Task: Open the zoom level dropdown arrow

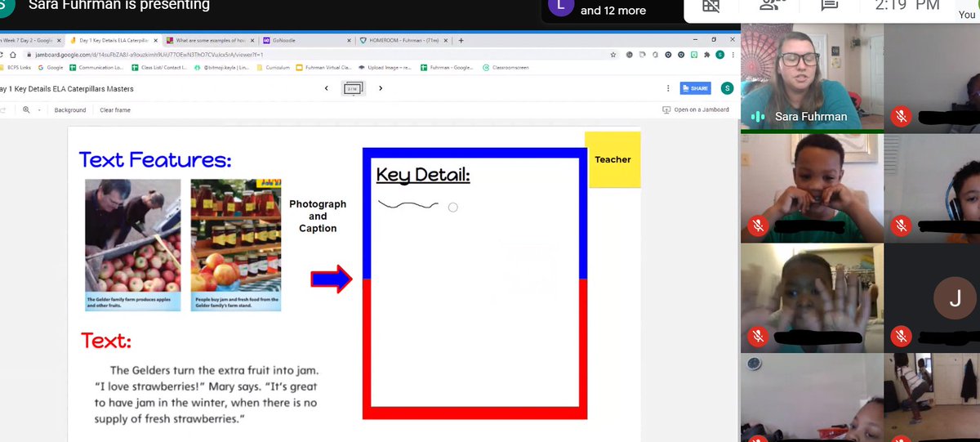Action: pyautogui.click(x=40, y=109)
